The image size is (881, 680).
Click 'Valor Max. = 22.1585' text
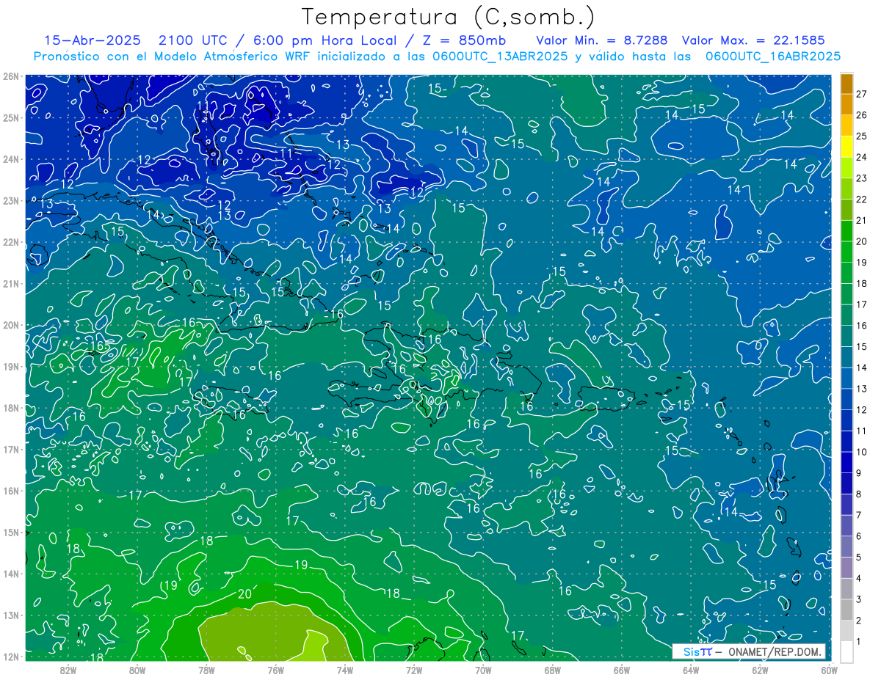pyautogui.click(x=753, y=40)
